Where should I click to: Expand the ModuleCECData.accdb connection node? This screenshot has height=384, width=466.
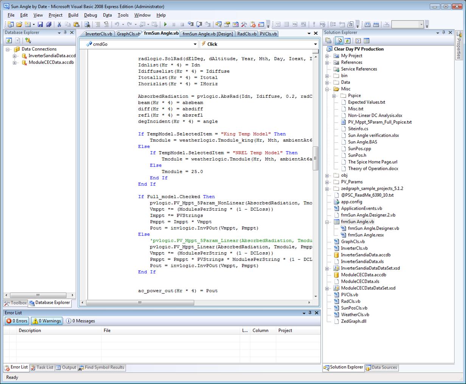15,63
